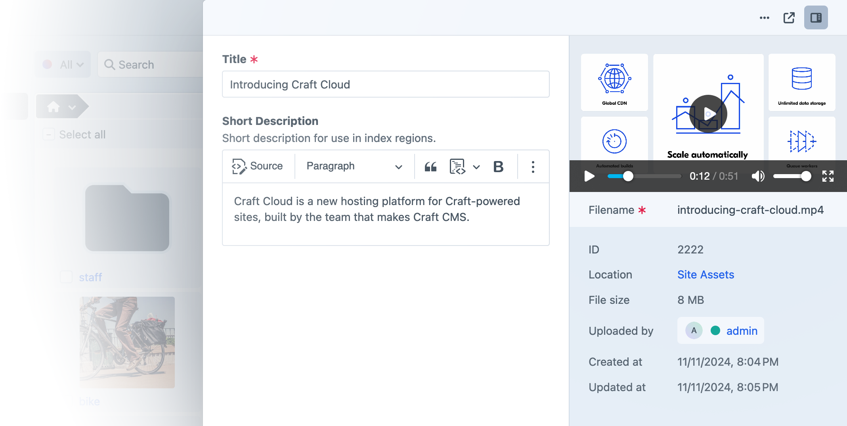Open asset in new tab icon
847x426 pixels.
coord(789,18)
